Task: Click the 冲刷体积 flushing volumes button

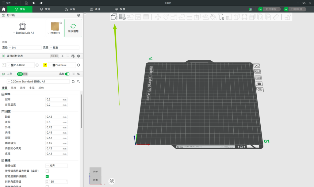Action: coord(54,56)
